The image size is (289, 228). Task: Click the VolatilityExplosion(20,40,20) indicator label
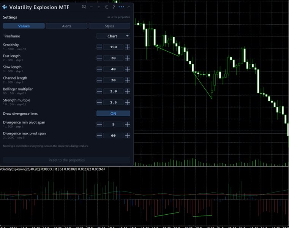tap(52, 169)
